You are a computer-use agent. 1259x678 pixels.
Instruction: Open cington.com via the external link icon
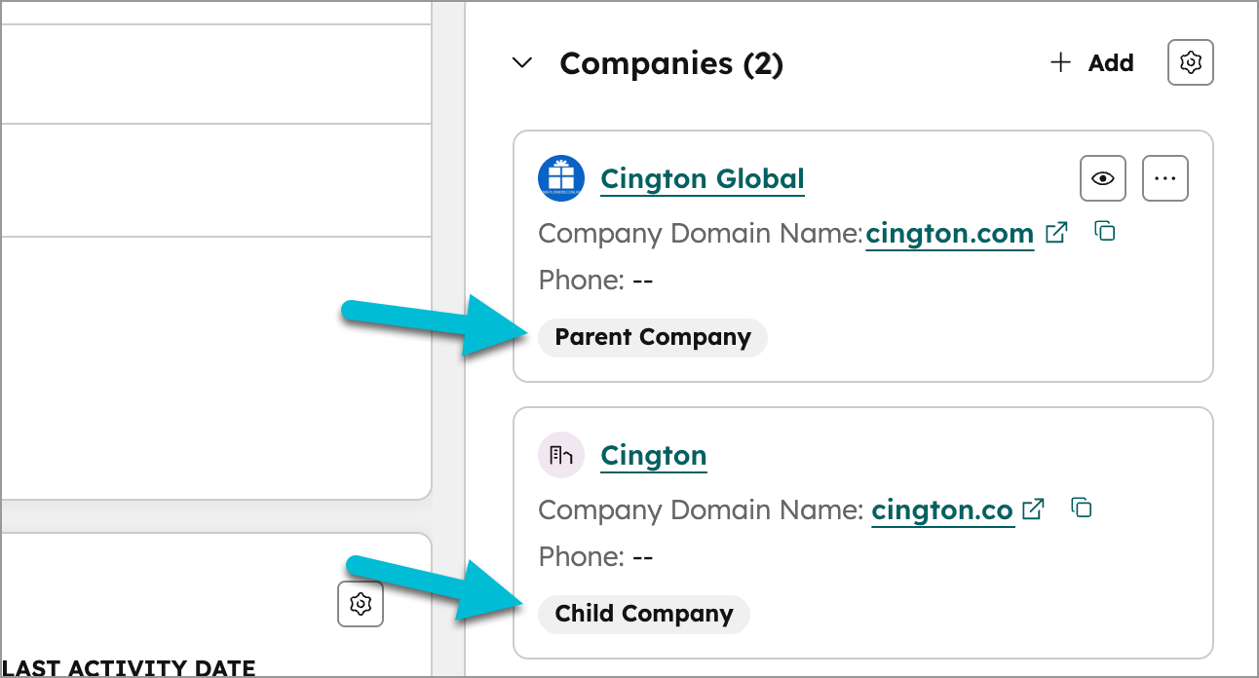point(1056,233)
